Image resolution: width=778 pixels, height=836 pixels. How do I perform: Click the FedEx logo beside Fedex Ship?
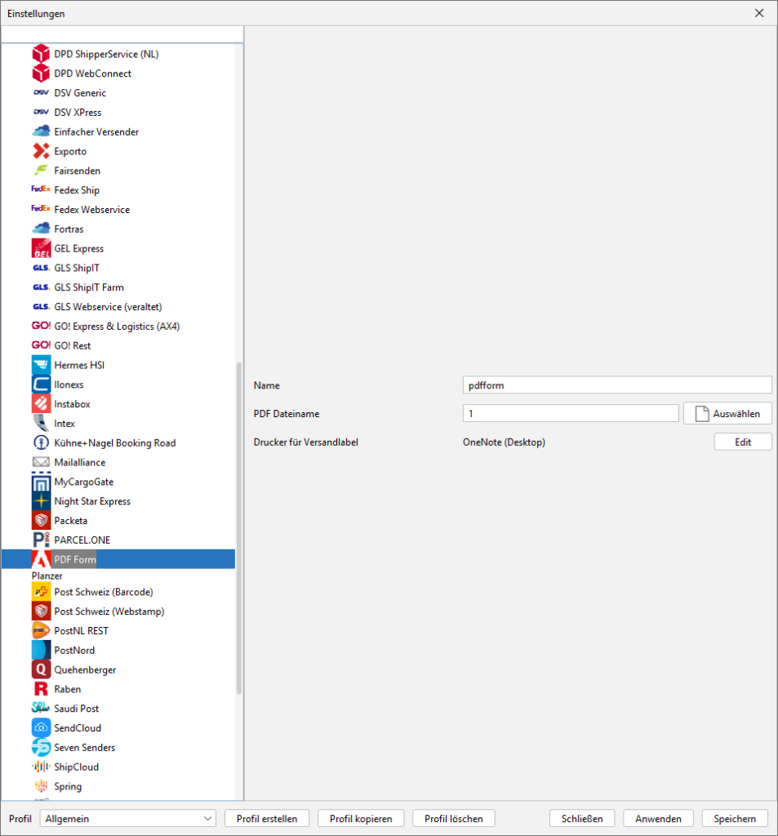click(41, 190)
